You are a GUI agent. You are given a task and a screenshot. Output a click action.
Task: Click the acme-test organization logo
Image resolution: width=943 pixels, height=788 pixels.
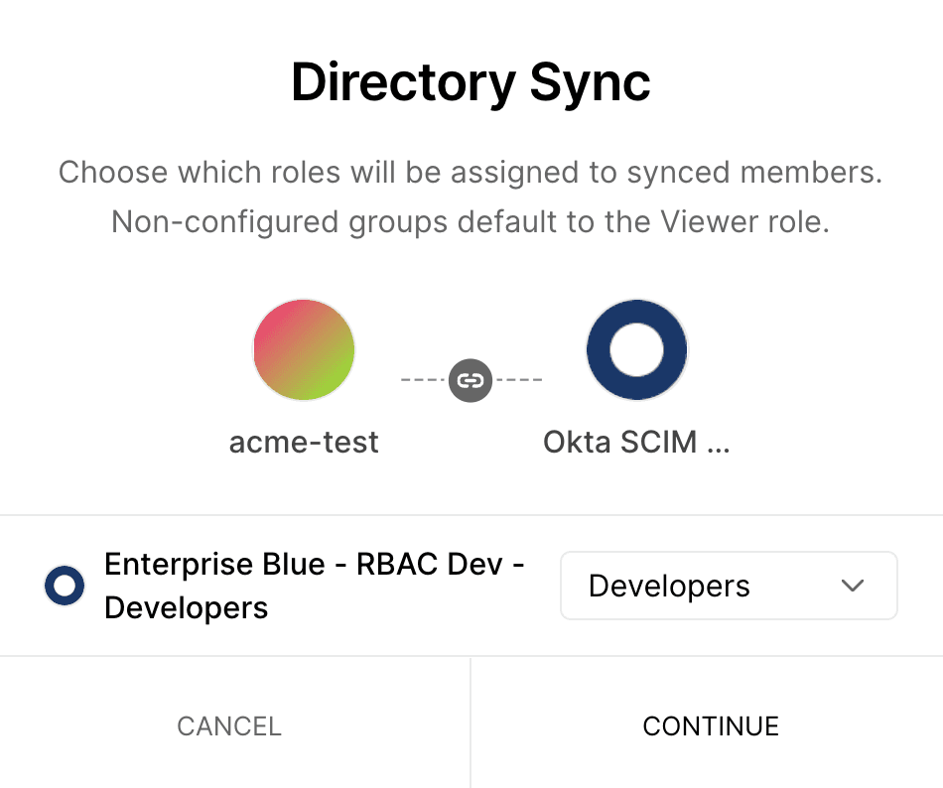[x=304, y=349]
